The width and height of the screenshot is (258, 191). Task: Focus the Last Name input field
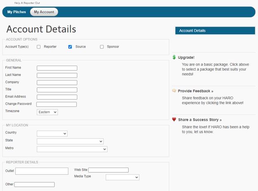(x=57, y=75)
